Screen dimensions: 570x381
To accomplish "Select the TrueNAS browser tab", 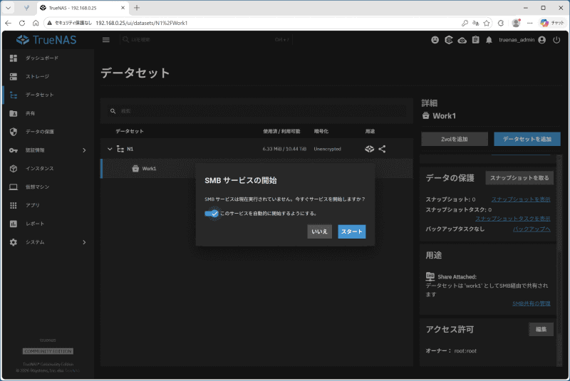I will (x=82, y=8).
